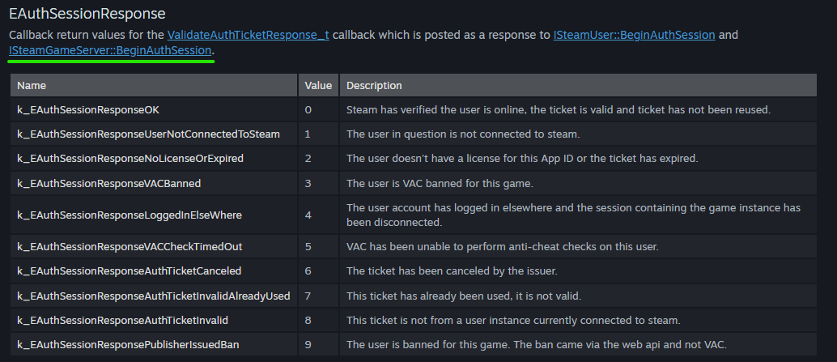
Task: Click the k_EAuthSessionResponseAuthTicketCanceled entry
Action: [129, 270]
